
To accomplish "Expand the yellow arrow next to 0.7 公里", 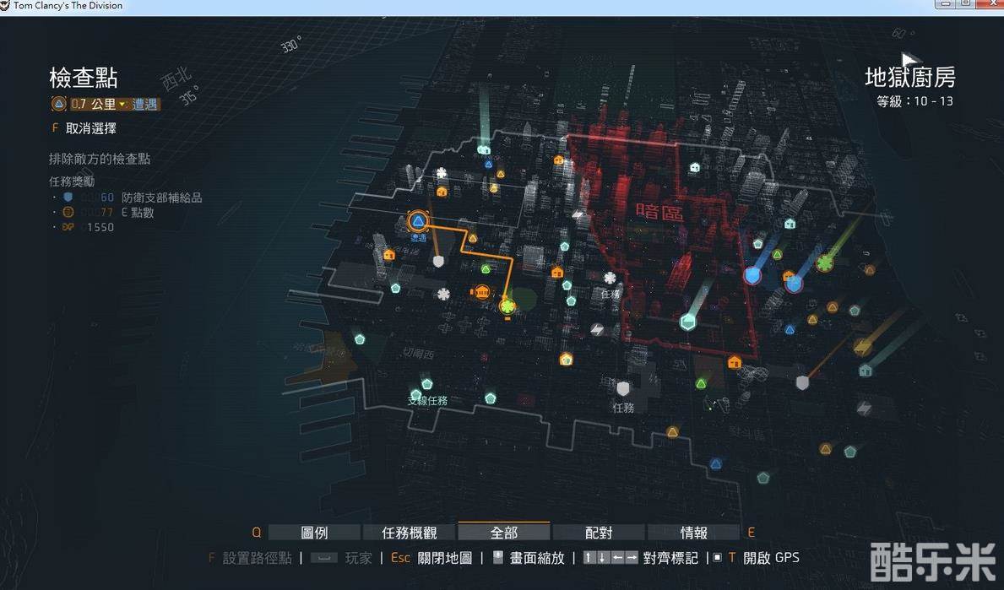I will pyautogui.click(x=122, y=105).
